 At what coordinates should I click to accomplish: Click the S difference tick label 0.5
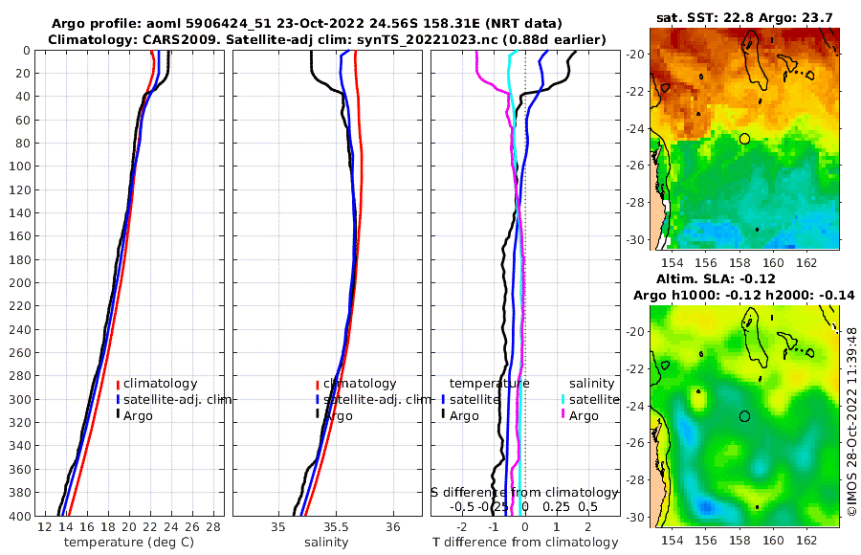[x=587, y=506]
